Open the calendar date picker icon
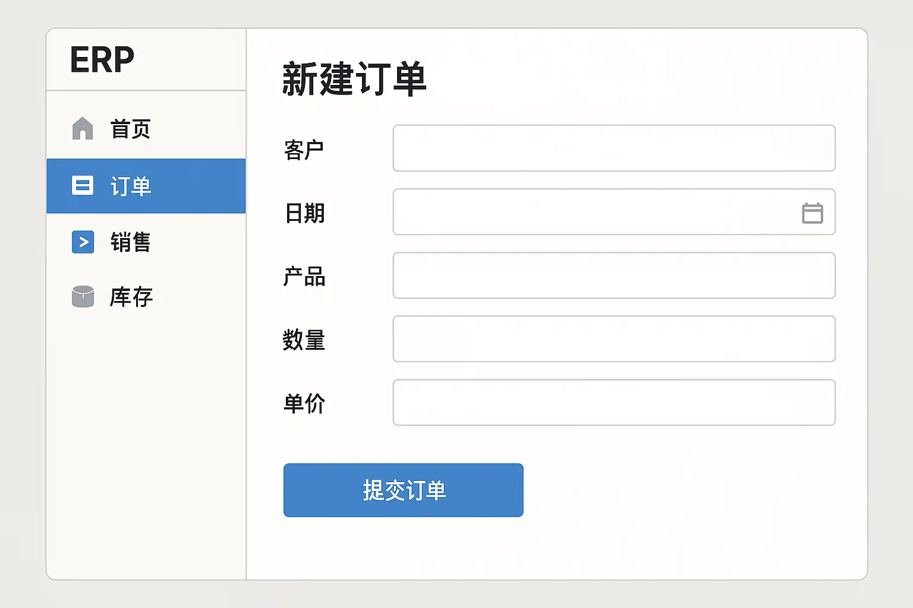Screen dimensions: 913x608 (812, 213)
